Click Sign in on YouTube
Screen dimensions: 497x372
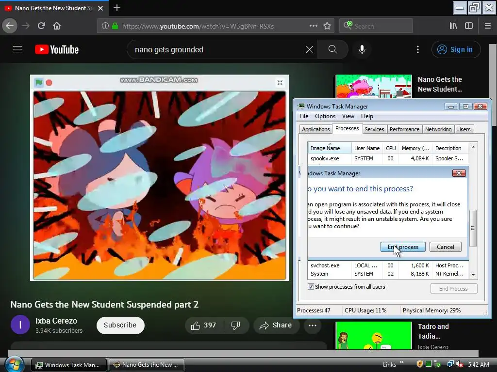[456, 49]
